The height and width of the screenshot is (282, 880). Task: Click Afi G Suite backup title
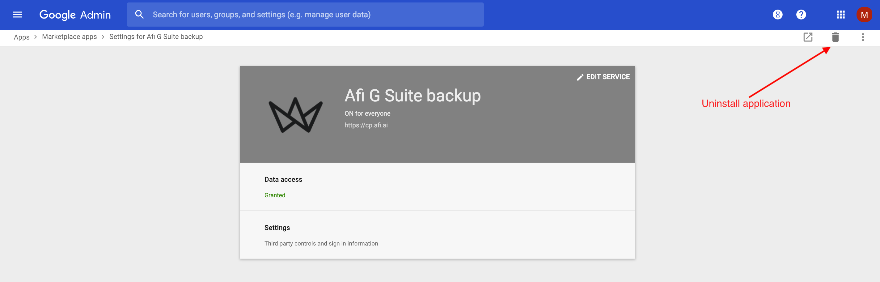[412, 95]
